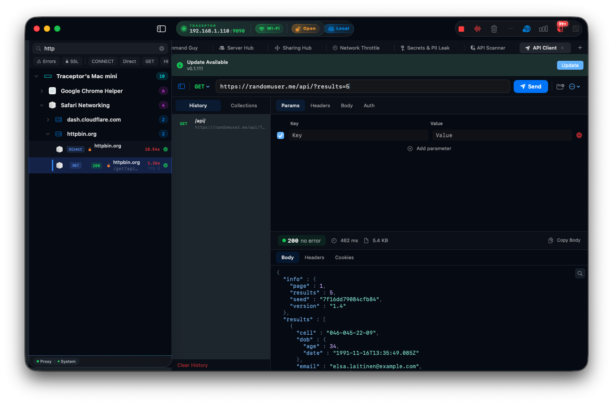
Task: Switch to the Network Throttle tab
Action: tap(356, 48)
